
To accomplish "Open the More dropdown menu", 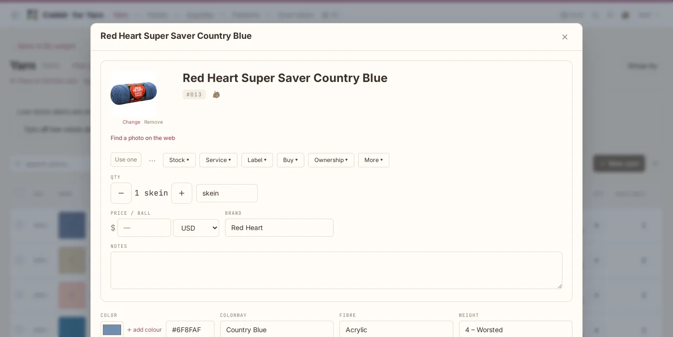I will pyautogui.click(x=374, y=160).
